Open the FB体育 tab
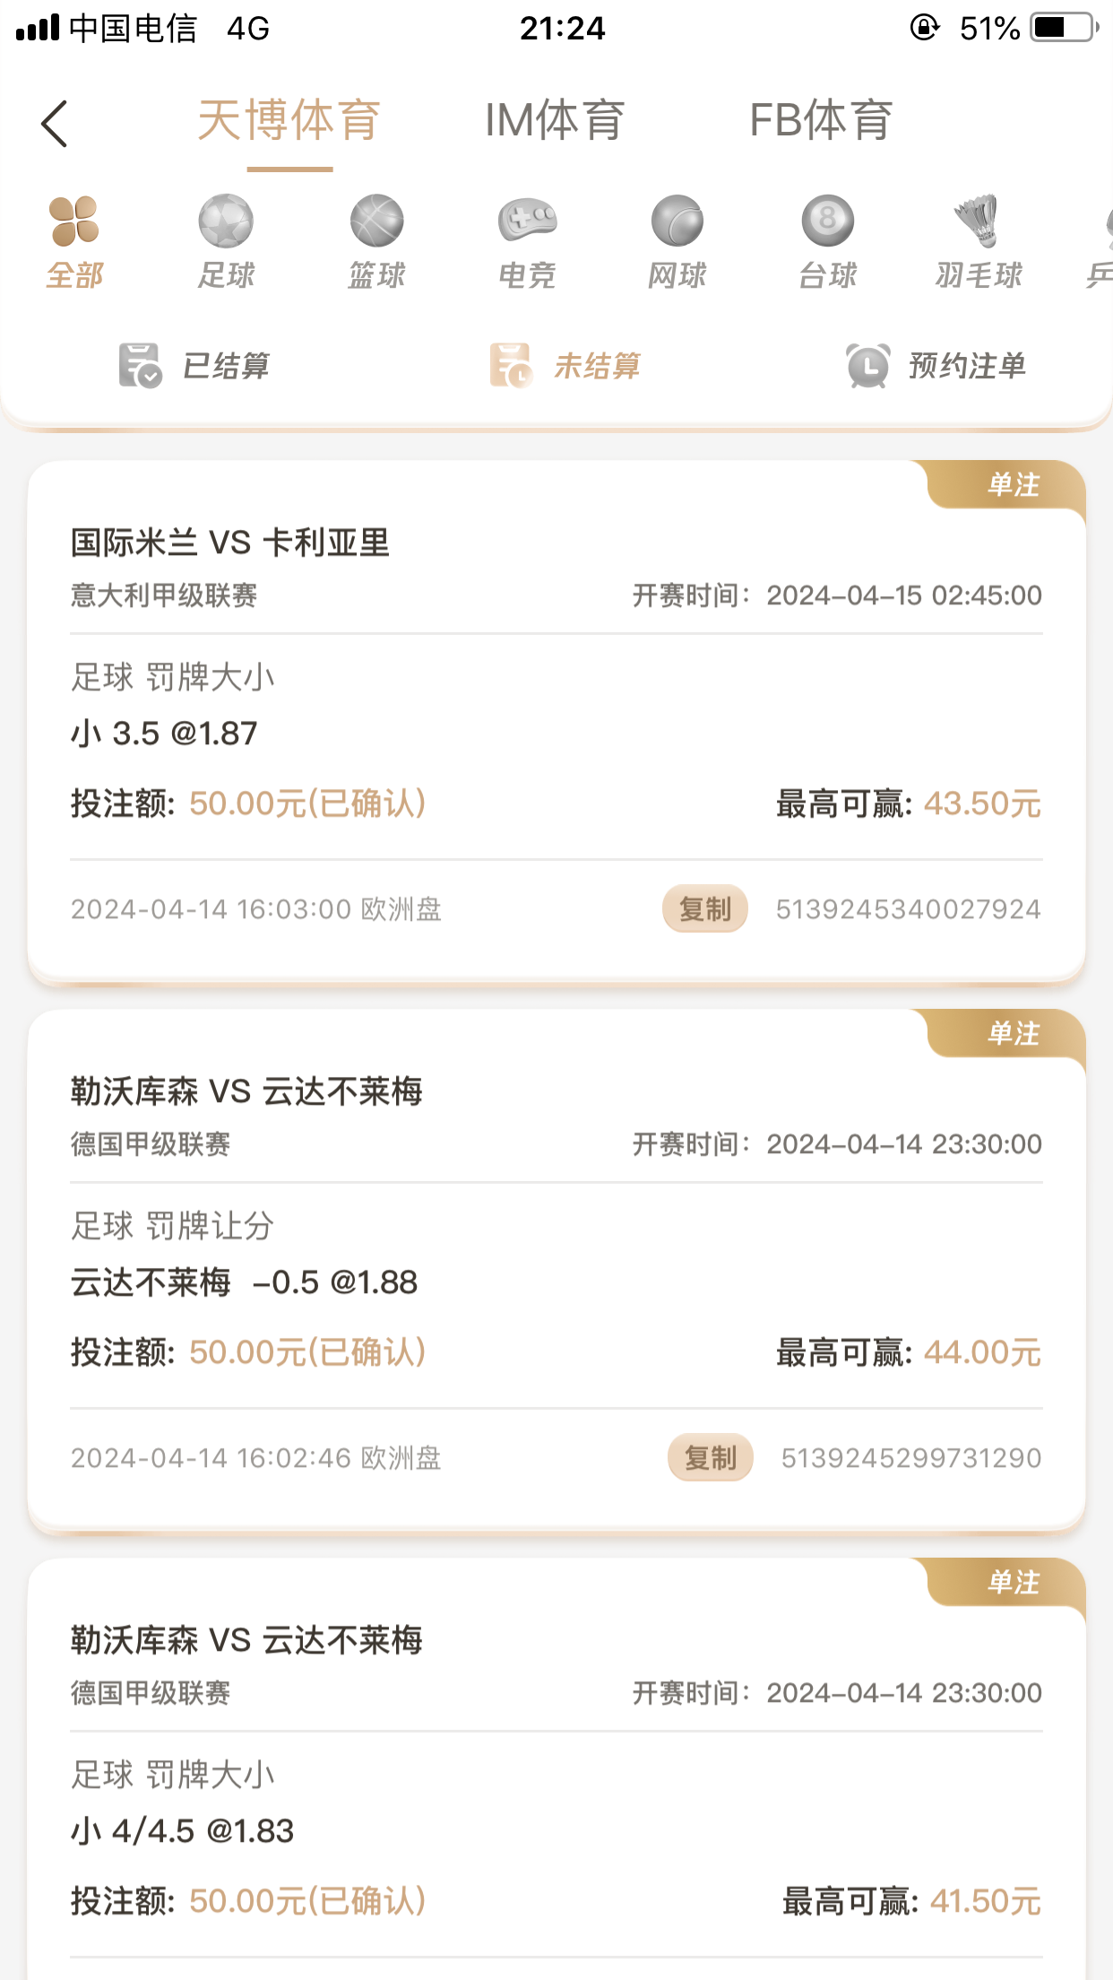Screen dimensions: 1113x1980 [821, 121]
